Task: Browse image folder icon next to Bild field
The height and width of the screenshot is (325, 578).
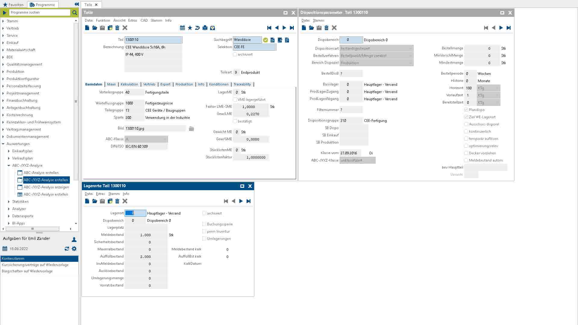Action: click(191, 128)
